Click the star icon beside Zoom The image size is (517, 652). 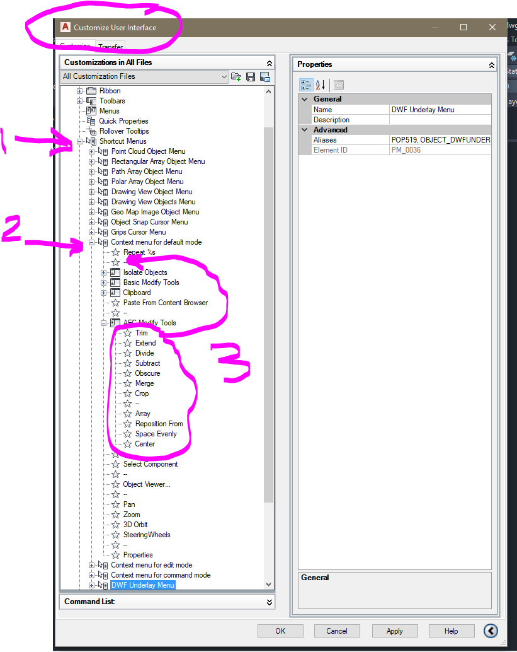tap(115, 515)
